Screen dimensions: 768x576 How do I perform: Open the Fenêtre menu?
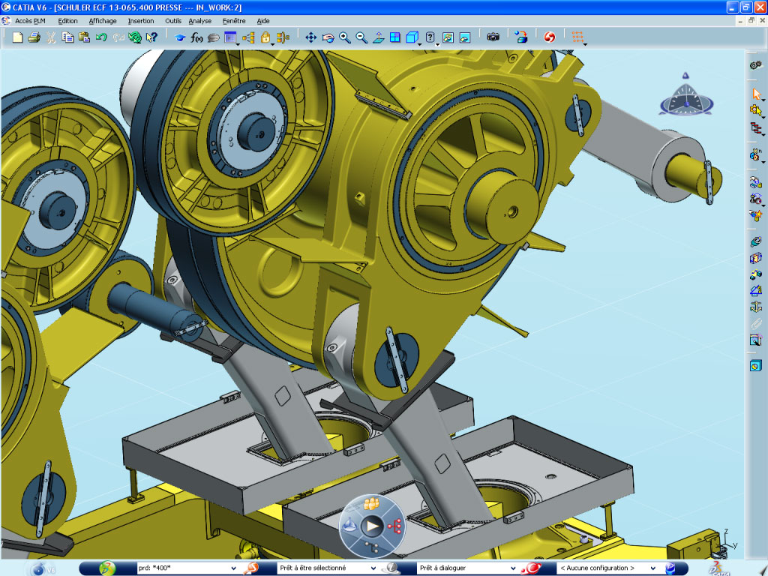pos(234,21)
